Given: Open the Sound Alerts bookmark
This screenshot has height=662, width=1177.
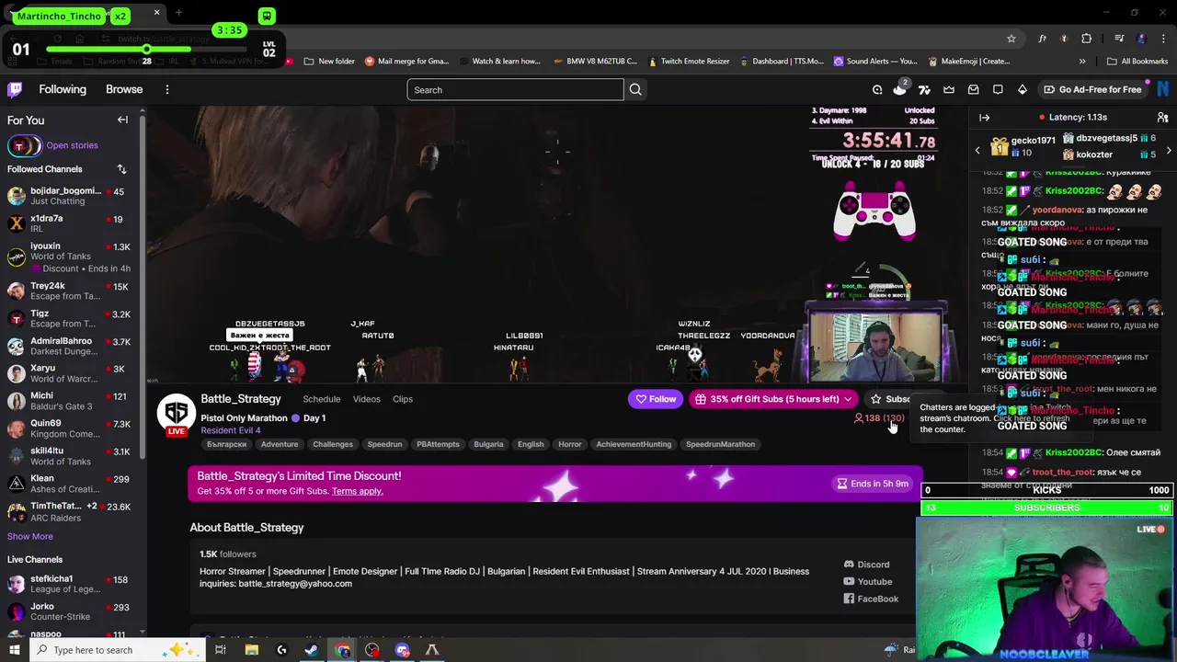Looking at the screenshot, I should pyautogui.click(x=875, y=62).
